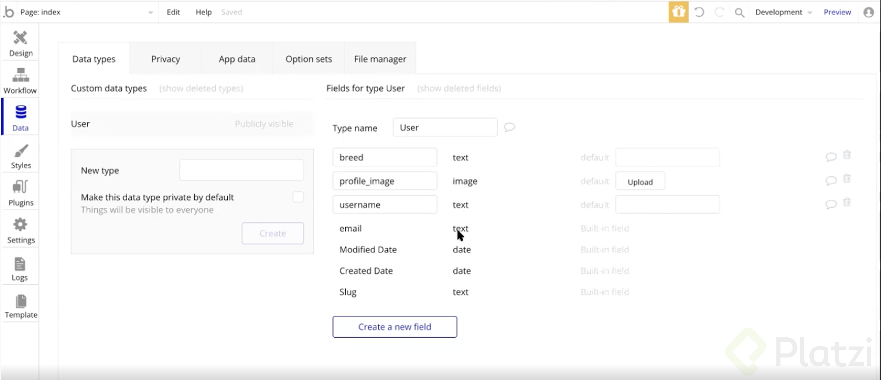Switch to the Option sets tab
This screenshot has width=881, height=380.
(x=309, y=59)
